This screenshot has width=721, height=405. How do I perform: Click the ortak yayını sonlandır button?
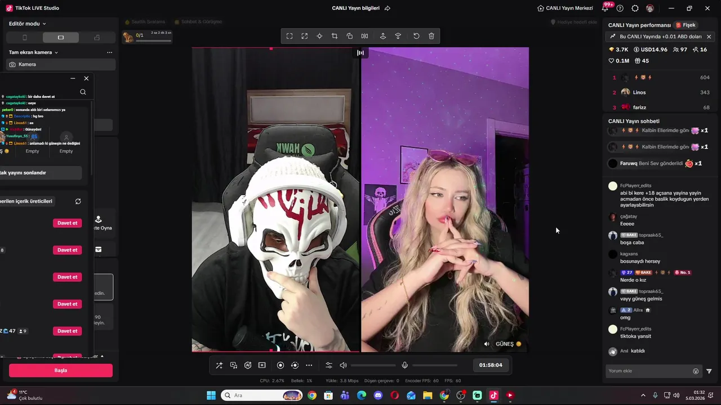point(41,173)
